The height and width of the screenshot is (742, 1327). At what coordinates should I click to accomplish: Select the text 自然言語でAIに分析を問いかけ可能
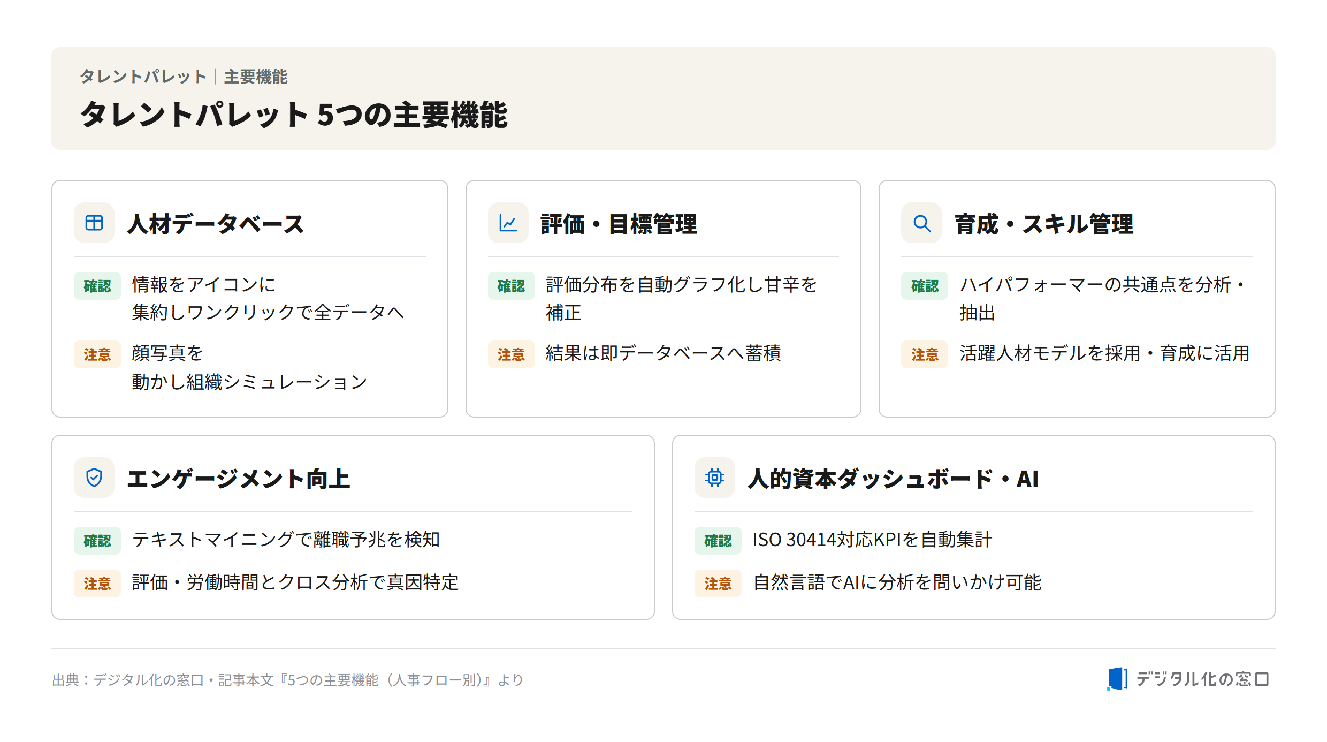point(897,582)
